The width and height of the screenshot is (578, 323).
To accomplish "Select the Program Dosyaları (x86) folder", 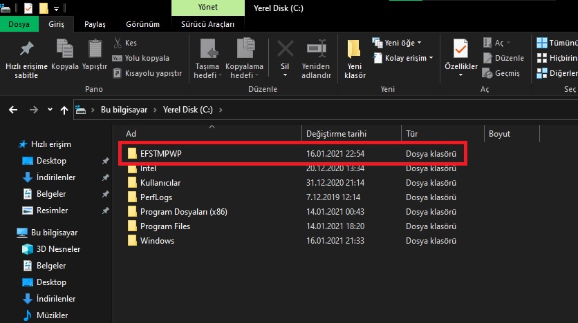I will (293, 212).
